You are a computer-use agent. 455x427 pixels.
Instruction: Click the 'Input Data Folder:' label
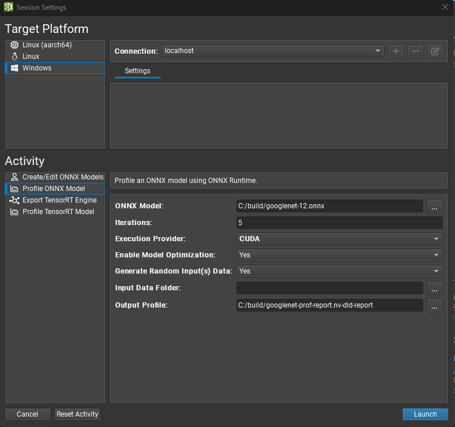[x=148, y=288]
